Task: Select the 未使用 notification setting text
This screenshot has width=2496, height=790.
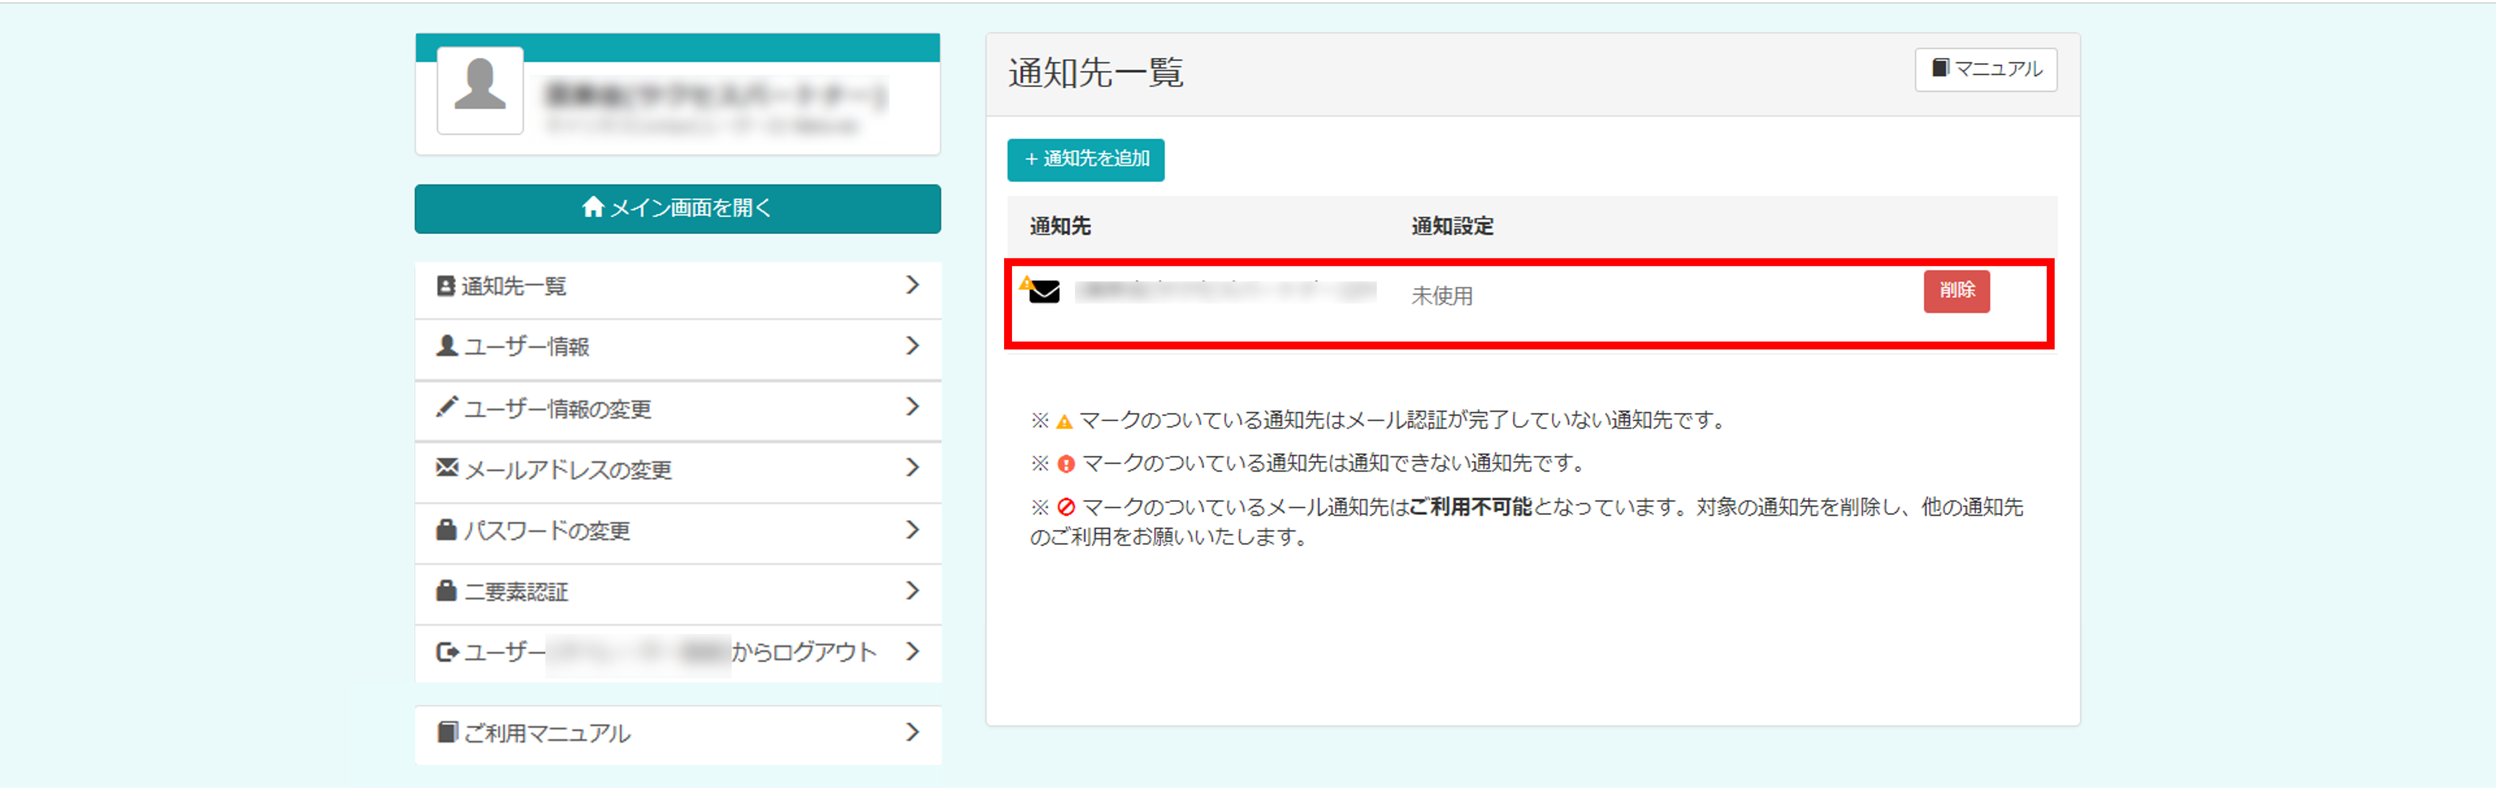Action: point(1442,296)
